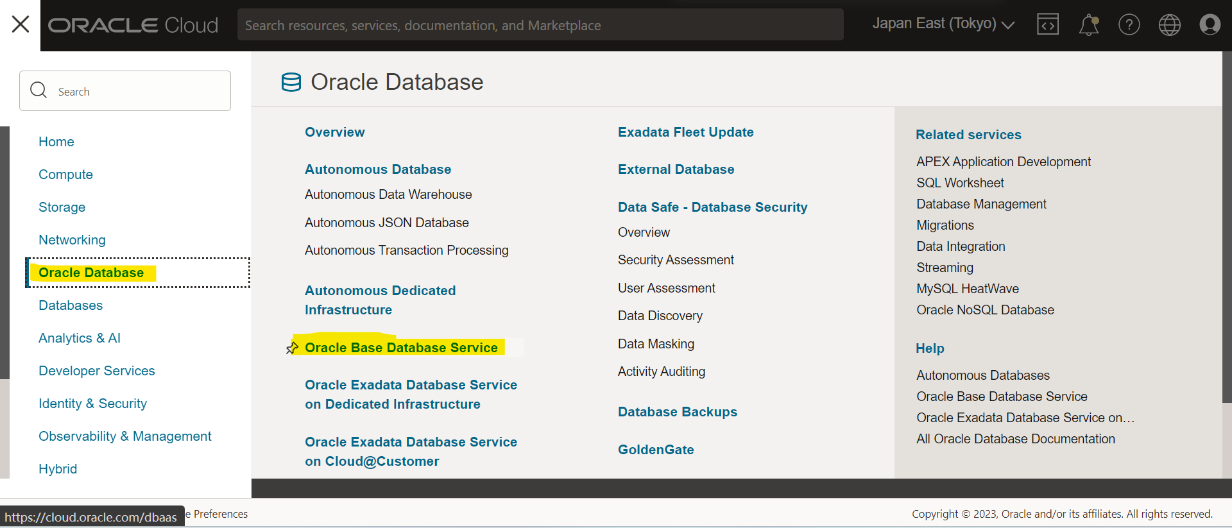Image resolution: width=1232 pixels, height=528 pixels.
Task: Open Data Masking
Action: tap(656, 344)
